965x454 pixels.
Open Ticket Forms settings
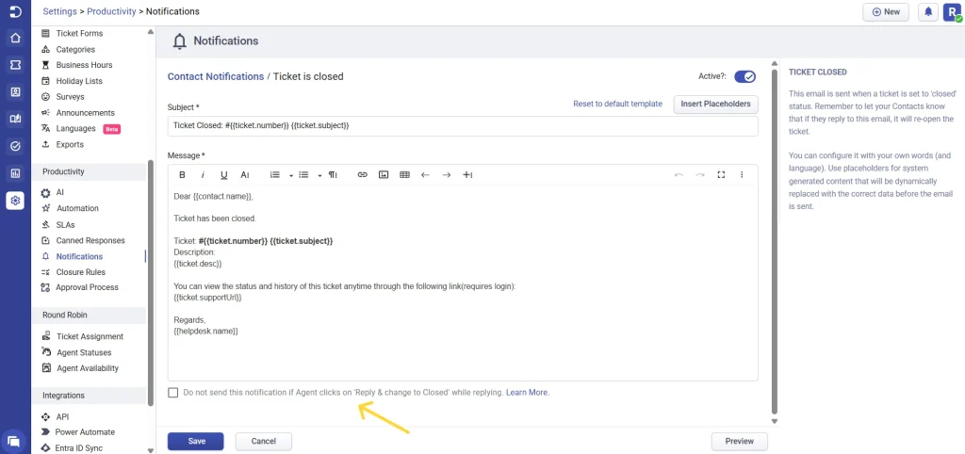[79, 33]
